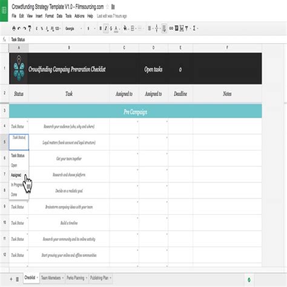
Task: Toggle bold formatting
Action: tap(101, 28)
